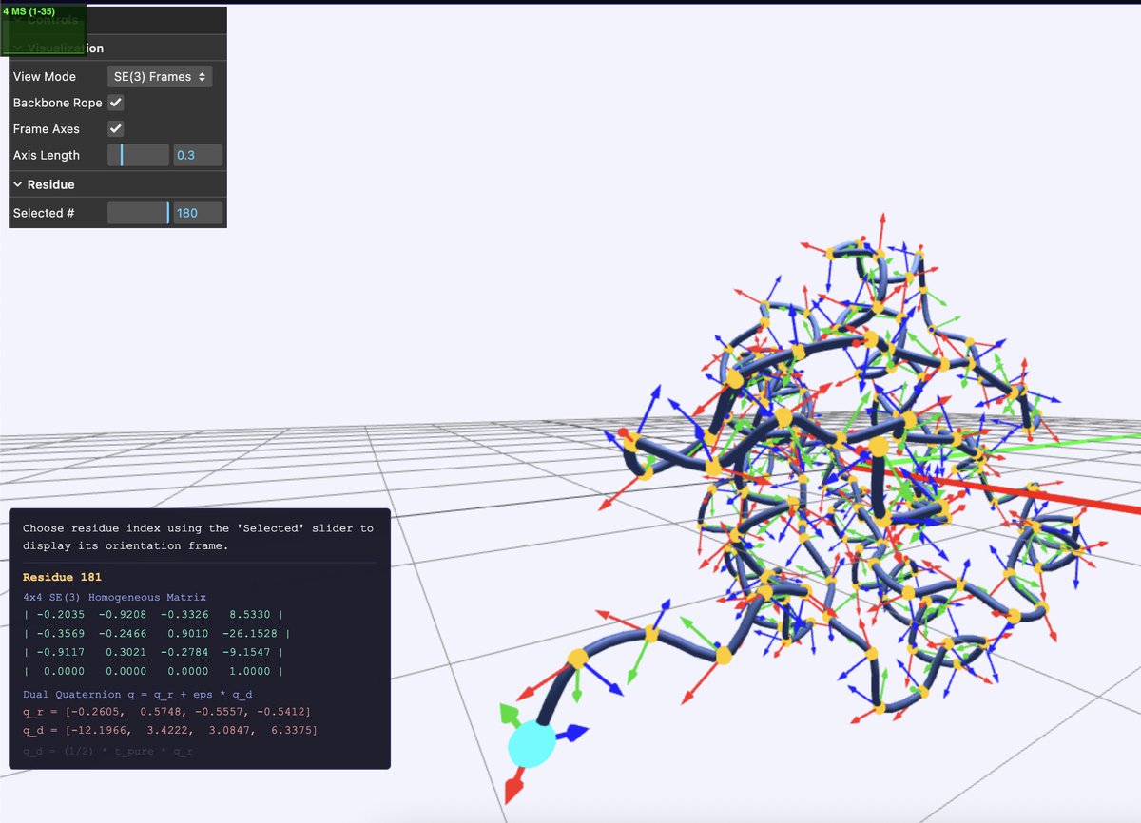Click the Axis Length value field 0.3
Screen dimensions: 1141x823
pos(198,155)
